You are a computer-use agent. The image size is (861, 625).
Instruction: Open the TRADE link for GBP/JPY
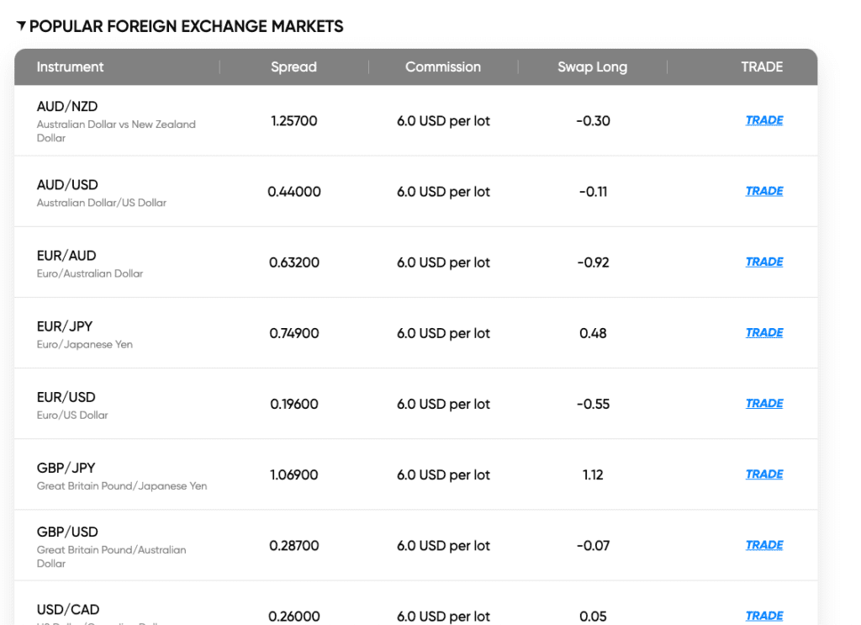(x=763, y=474)
